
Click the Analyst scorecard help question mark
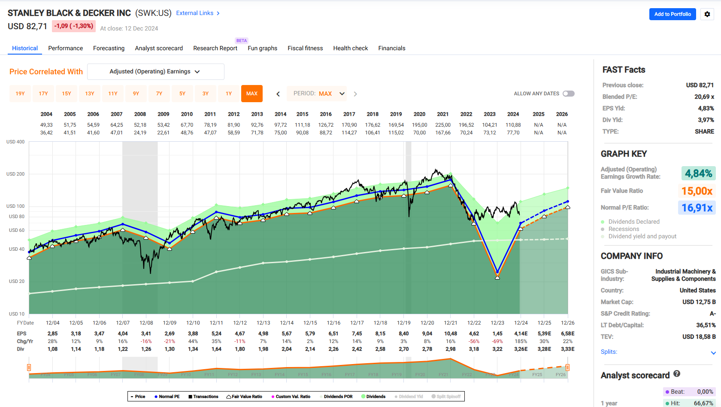tap(677, 374)
